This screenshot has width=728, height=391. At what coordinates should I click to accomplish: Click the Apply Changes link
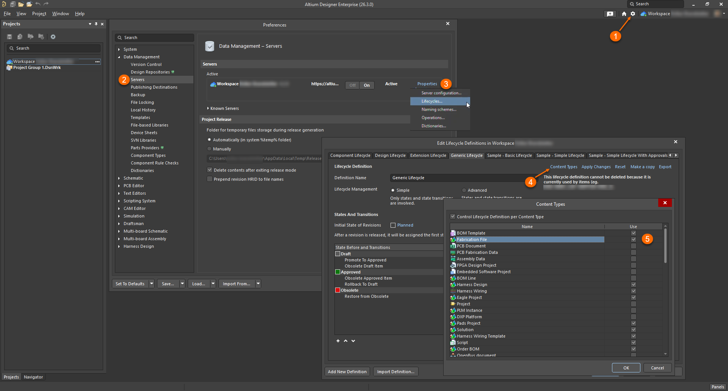596,167
